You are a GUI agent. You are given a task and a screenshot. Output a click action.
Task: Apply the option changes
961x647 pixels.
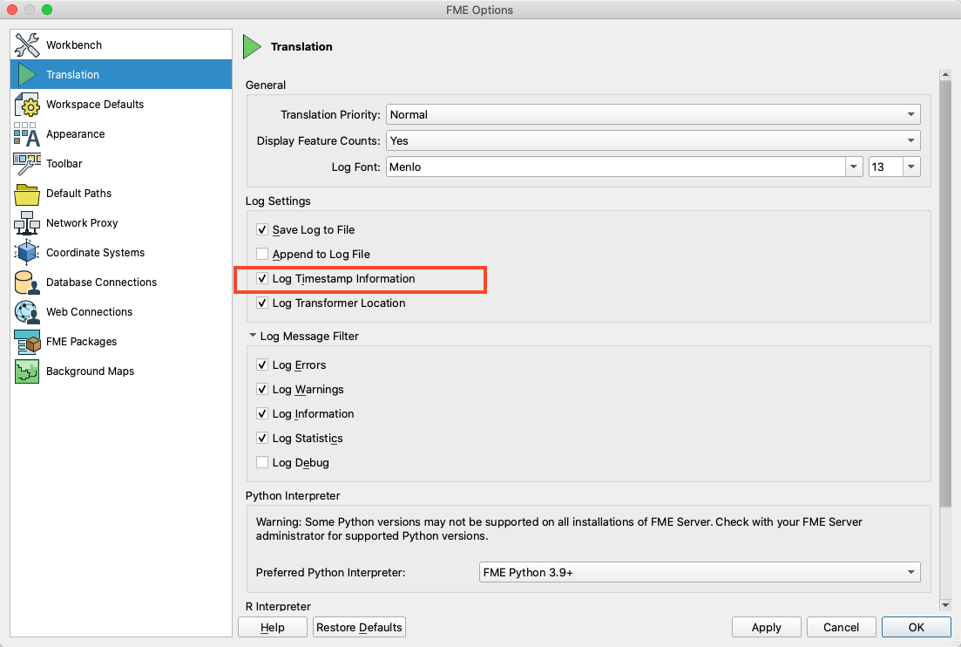pos(766,627)
